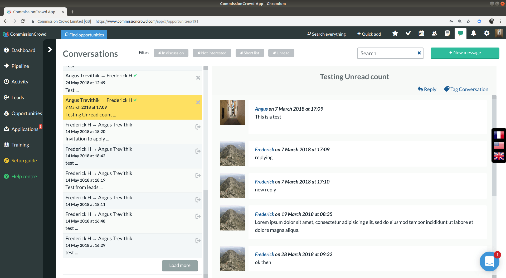Click inside the conversation Search field
Image resolution: width=506 pixels, height=278 pixels.
click(387, 53)
